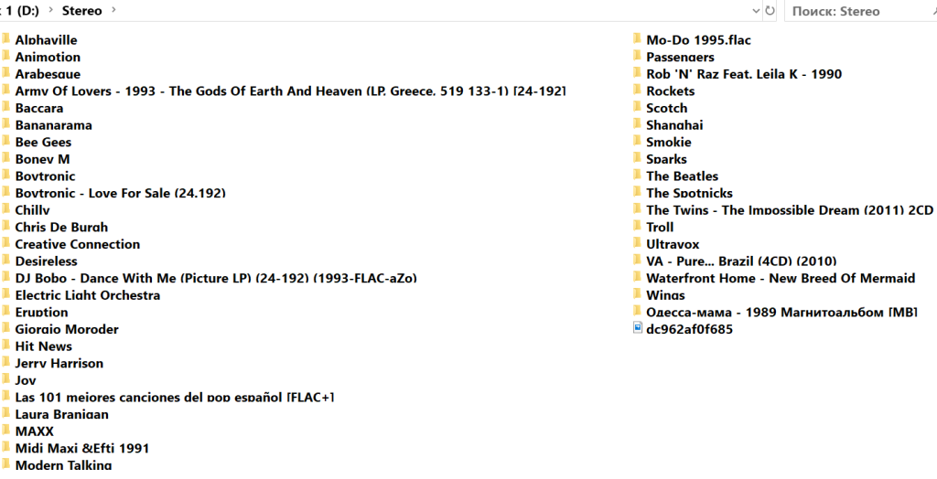Screen dimensions: 937x479
Task: Click the Smokie folder icon
Action: pyautogui.click(x=637, y=142)
